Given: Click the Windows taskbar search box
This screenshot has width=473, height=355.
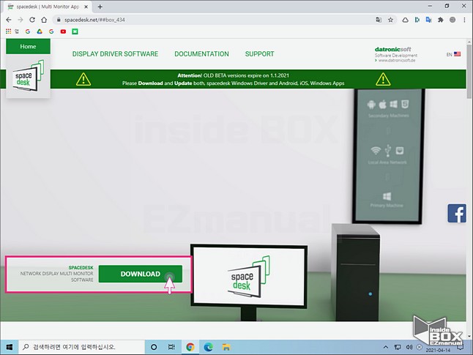Looking at the screenshot, I should coord(81,347).
